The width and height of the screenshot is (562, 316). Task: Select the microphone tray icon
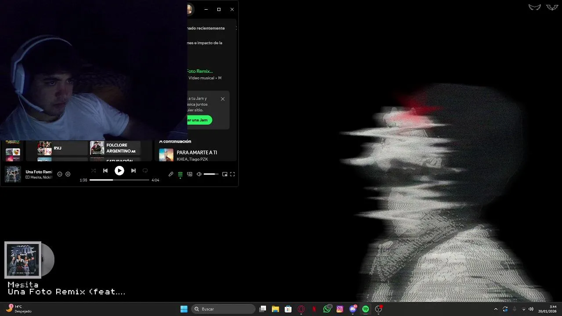[515, 309]
